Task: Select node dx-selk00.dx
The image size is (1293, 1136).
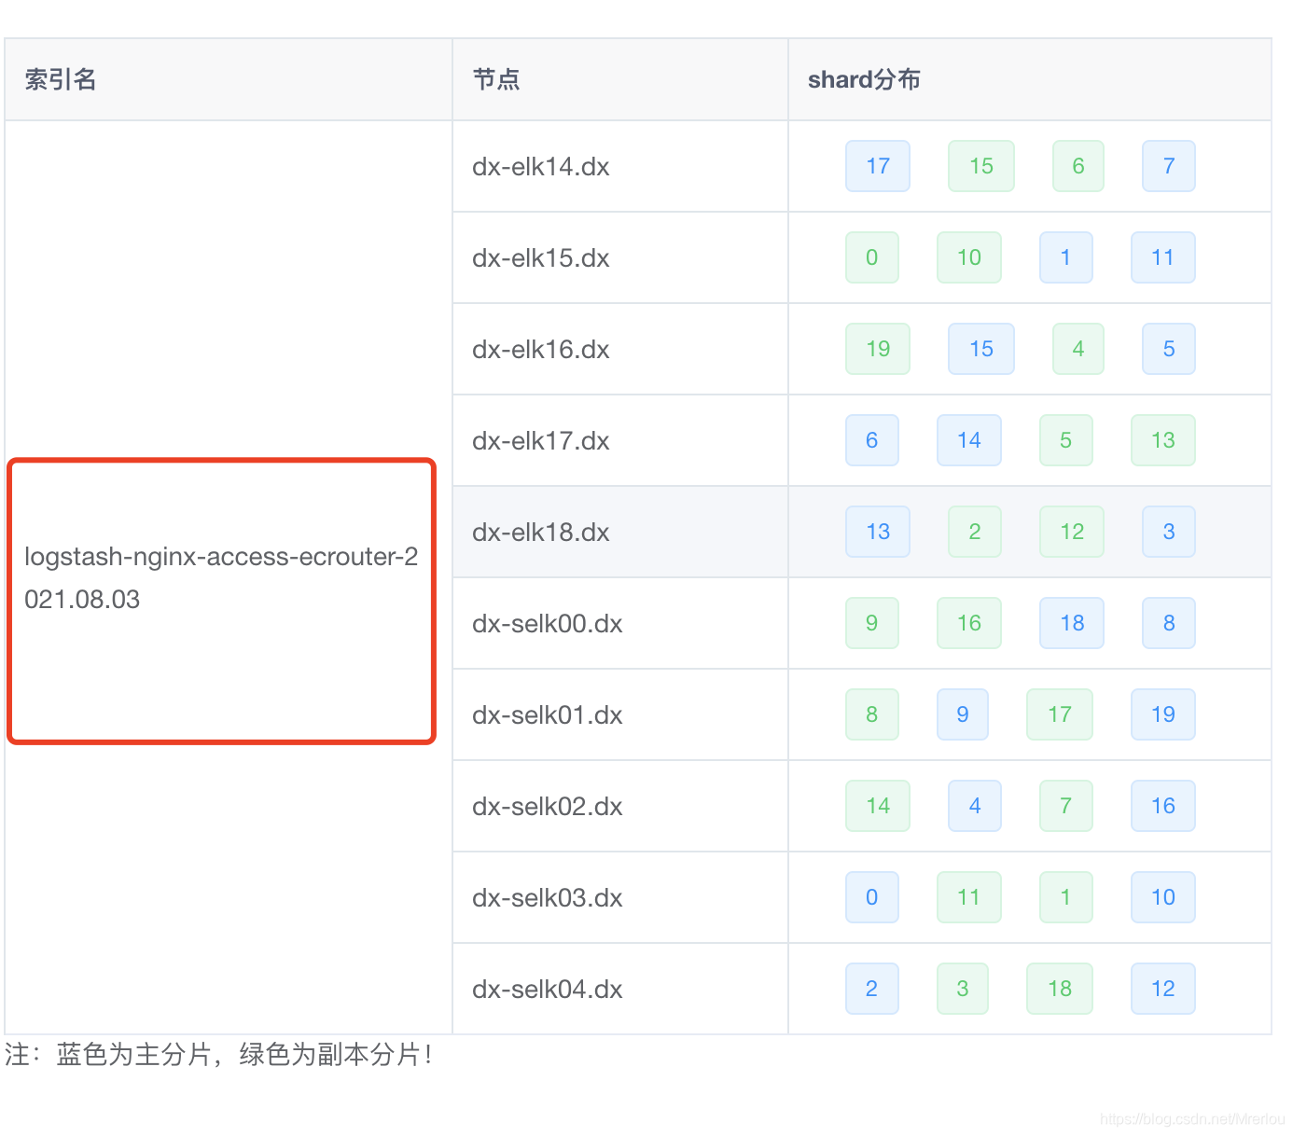Action: pyautogui.click(x=548, y=624)
